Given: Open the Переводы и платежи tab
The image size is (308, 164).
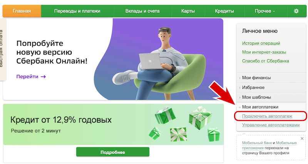Looking at the screenshot, I should point(77,11).
